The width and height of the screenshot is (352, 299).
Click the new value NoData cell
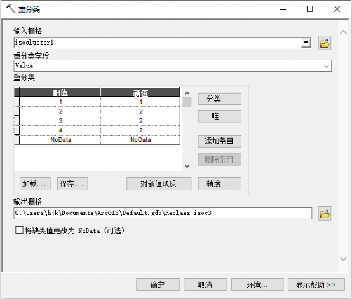point(140,139)
